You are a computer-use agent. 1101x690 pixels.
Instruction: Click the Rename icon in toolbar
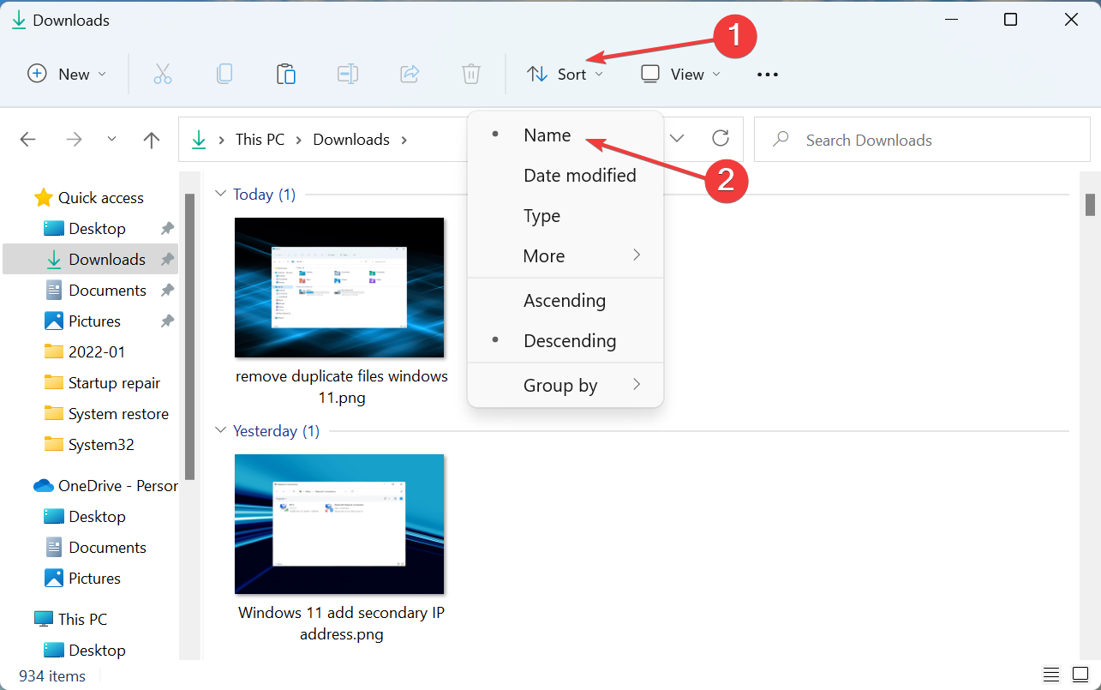348,75
